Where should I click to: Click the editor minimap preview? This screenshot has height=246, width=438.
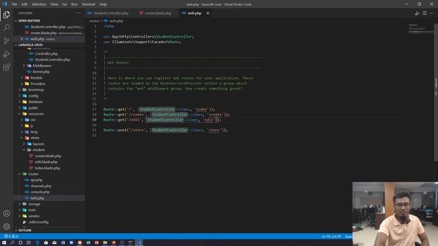[420, 29]
